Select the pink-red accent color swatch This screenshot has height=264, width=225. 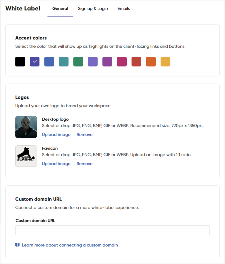pos(122,62)
